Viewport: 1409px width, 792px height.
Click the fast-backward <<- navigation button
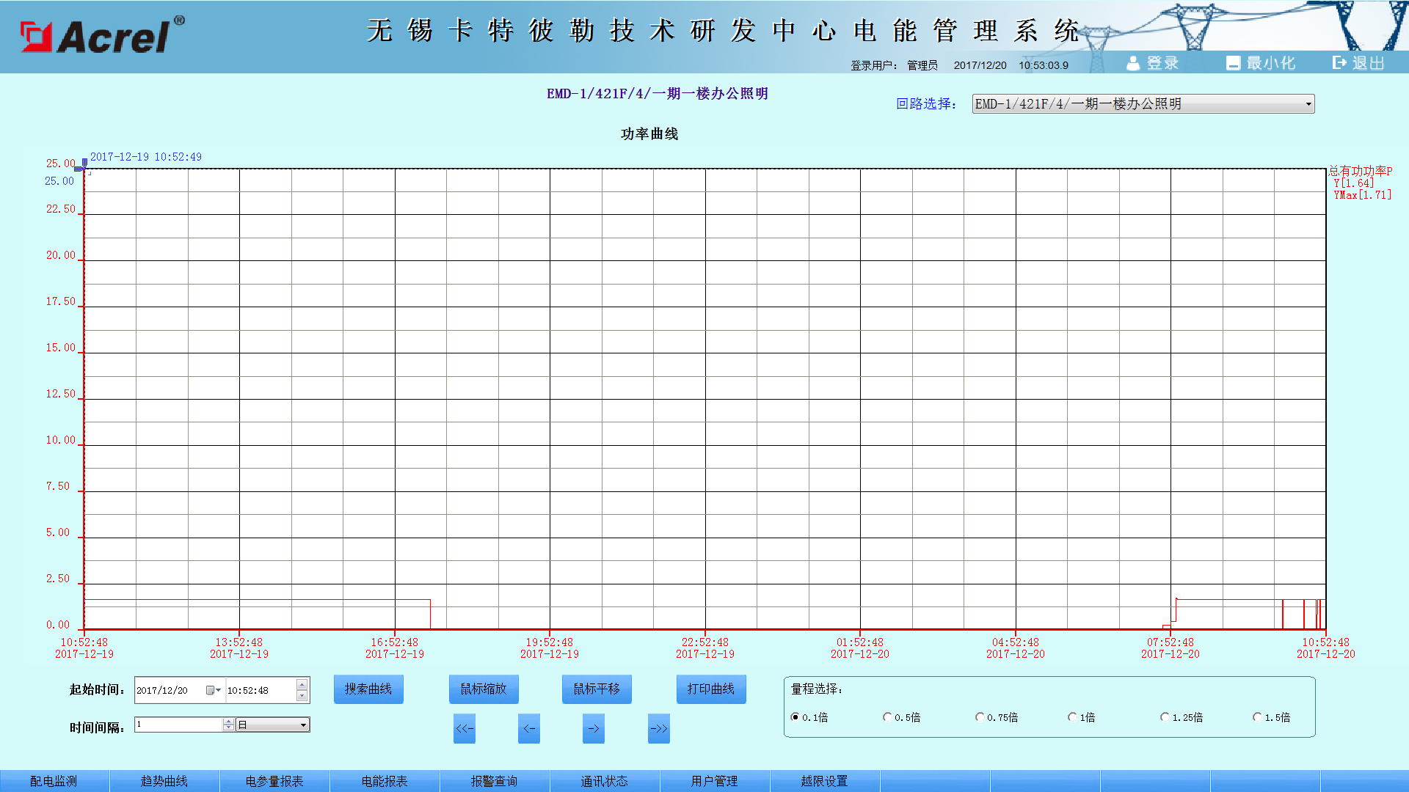click(x=465, y=728)
